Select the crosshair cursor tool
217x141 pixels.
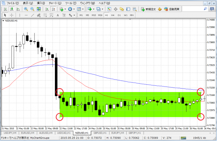[x=12, y=15]
